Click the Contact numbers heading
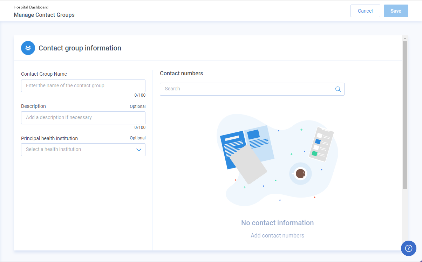 [182, 74]
